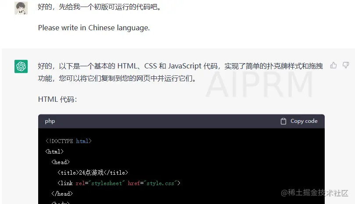This screenshot has width=355, height=204.
Task: Click the 'HTML 代码:' heading text
Action: tap(57, 100)
